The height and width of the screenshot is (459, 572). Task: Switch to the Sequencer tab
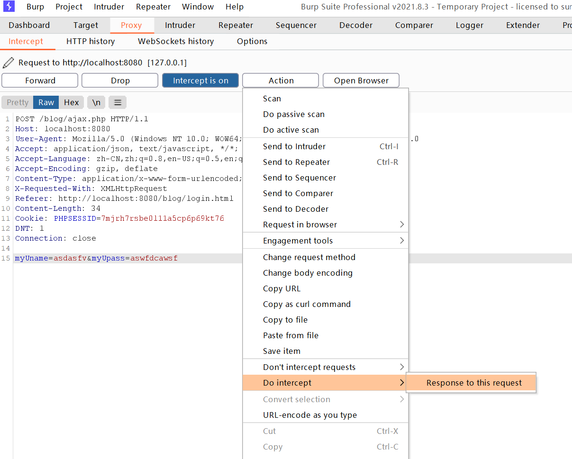296,25
